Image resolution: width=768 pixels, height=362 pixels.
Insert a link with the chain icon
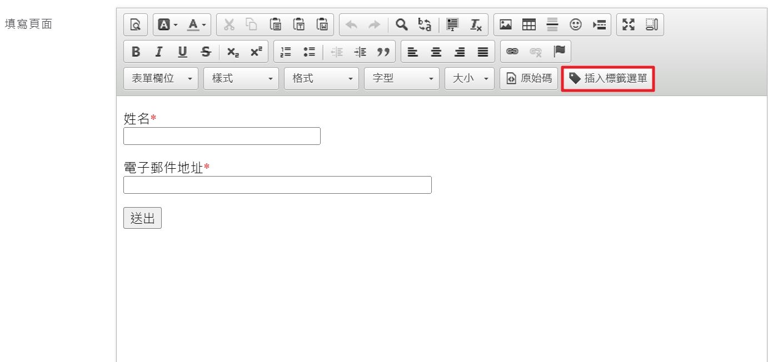click(512, 52)
